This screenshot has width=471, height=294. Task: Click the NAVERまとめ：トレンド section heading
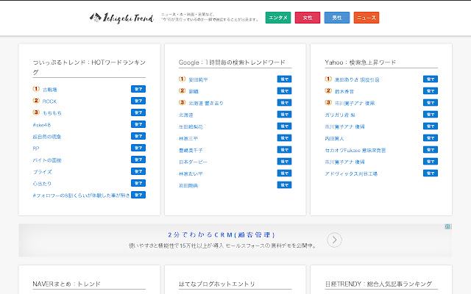tap(66, 284)
